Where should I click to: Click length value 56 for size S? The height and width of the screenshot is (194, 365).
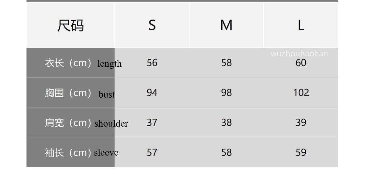point(152,63)
